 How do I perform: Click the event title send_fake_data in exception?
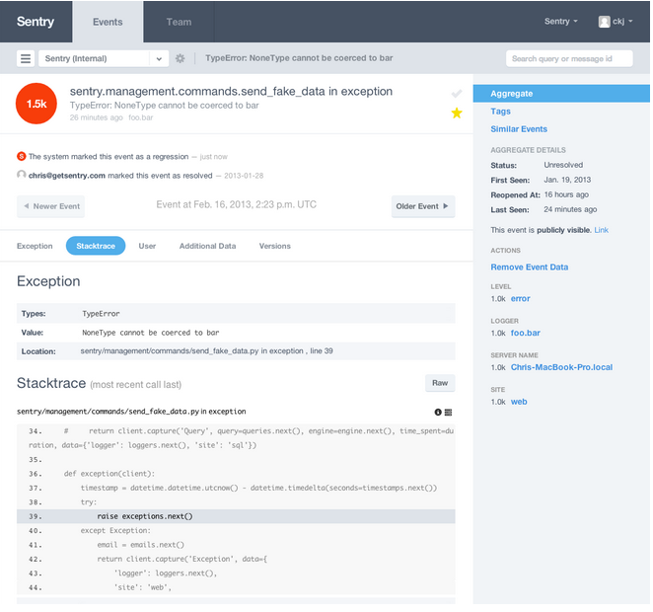pyautogui.click(x=231, y=91)
